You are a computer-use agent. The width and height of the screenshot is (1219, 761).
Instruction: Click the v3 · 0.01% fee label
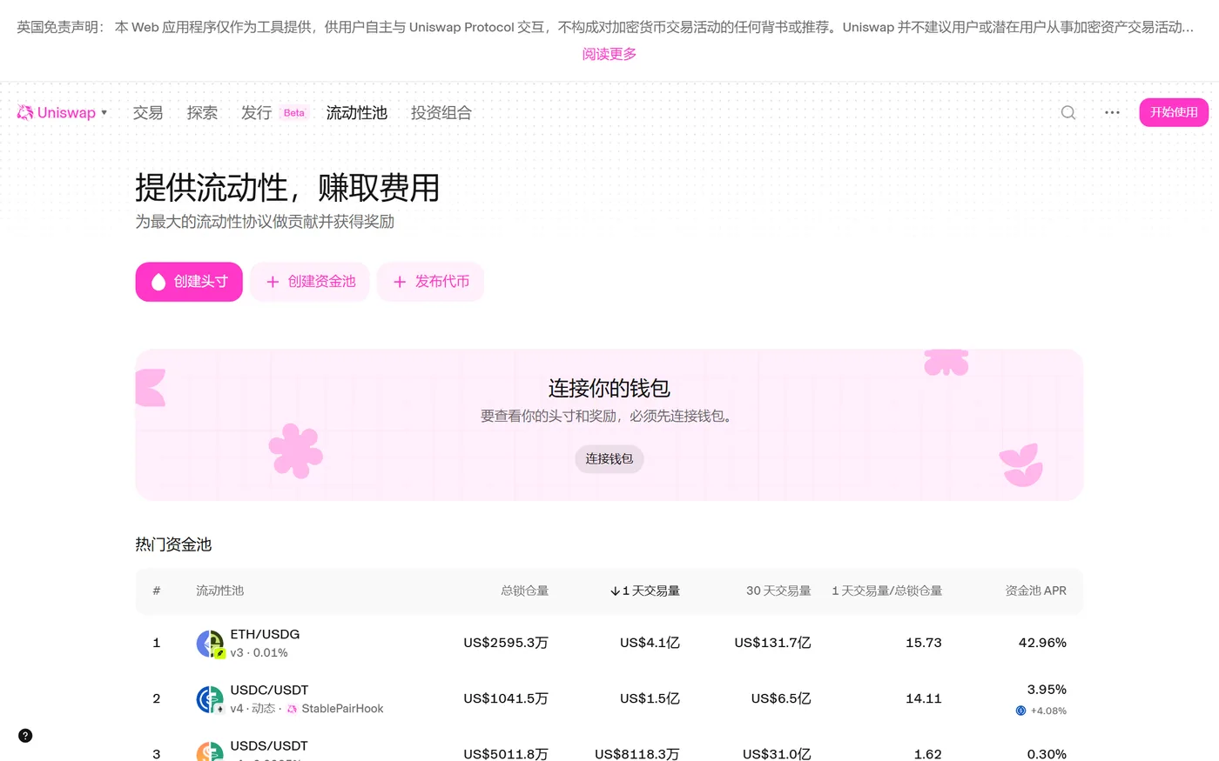(x=259, y=652)
